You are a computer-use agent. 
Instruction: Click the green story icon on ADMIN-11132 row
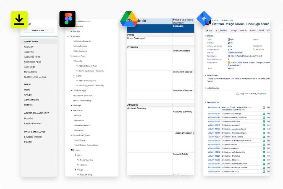click(x=264, y=114)
